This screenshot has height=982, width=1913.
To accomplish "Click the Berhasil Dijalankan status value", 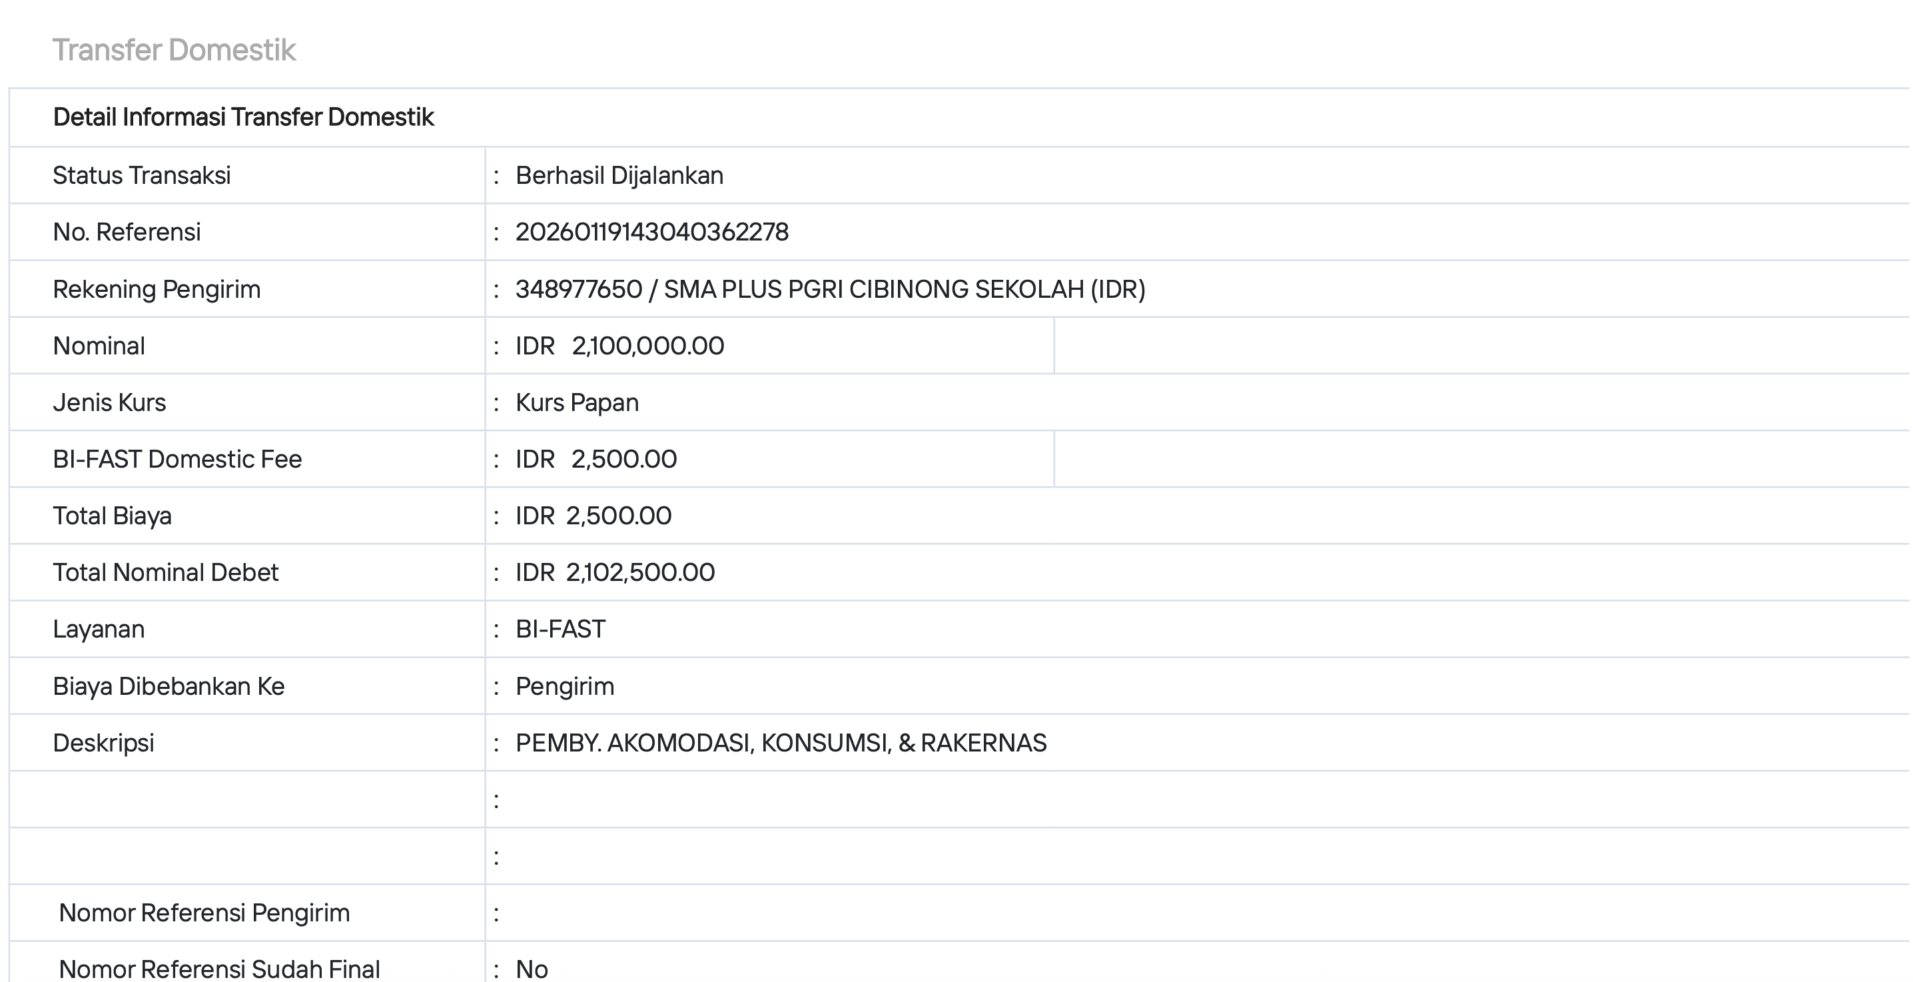I will [619, 175].
